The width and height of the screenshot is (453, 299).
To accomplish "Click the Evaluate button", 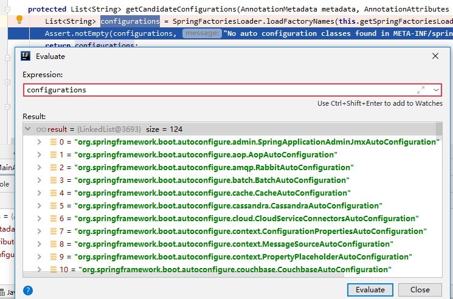I will tap(370, 289).
